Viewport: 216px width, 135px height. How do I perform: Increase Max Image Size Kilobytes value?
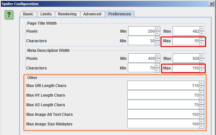tap(201, 122)
